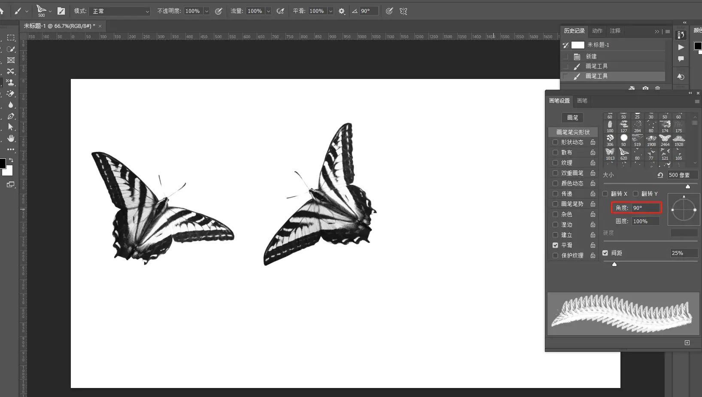Switch to the 动作 tab
The width and height of the screenshot is (702, 397).
597,31
